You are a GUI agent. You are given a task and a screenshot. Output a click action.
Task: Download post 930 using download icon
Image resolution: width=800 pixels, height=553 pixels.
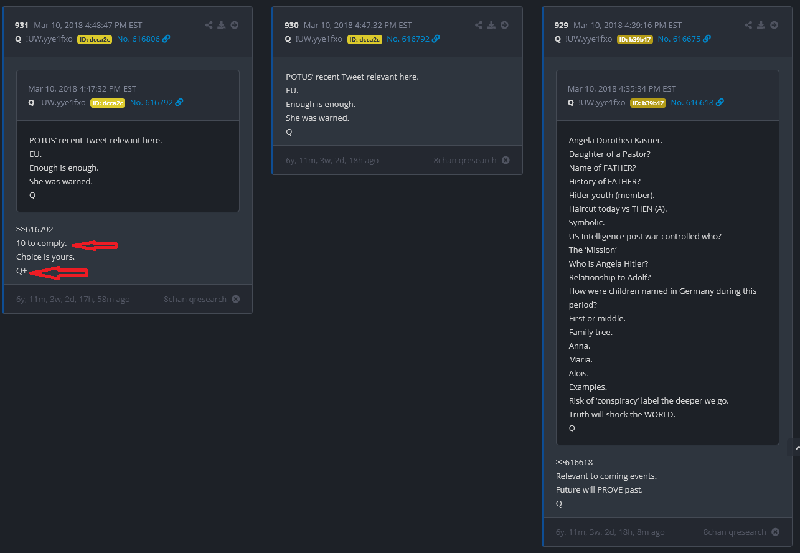491,26
